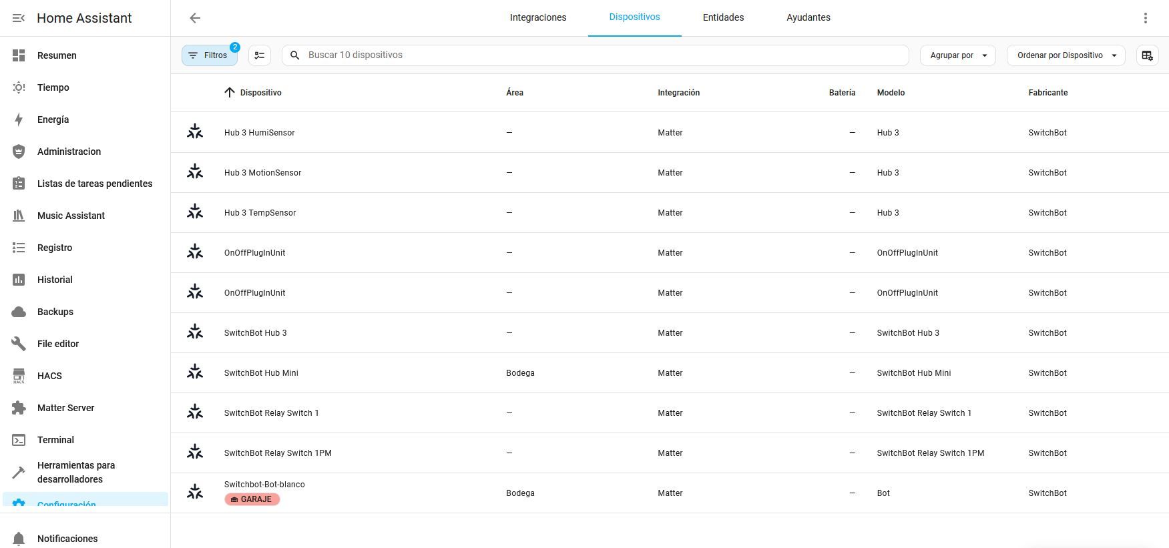
Task: Open SwitchBot Hub 3 device row
Action: 670,333
